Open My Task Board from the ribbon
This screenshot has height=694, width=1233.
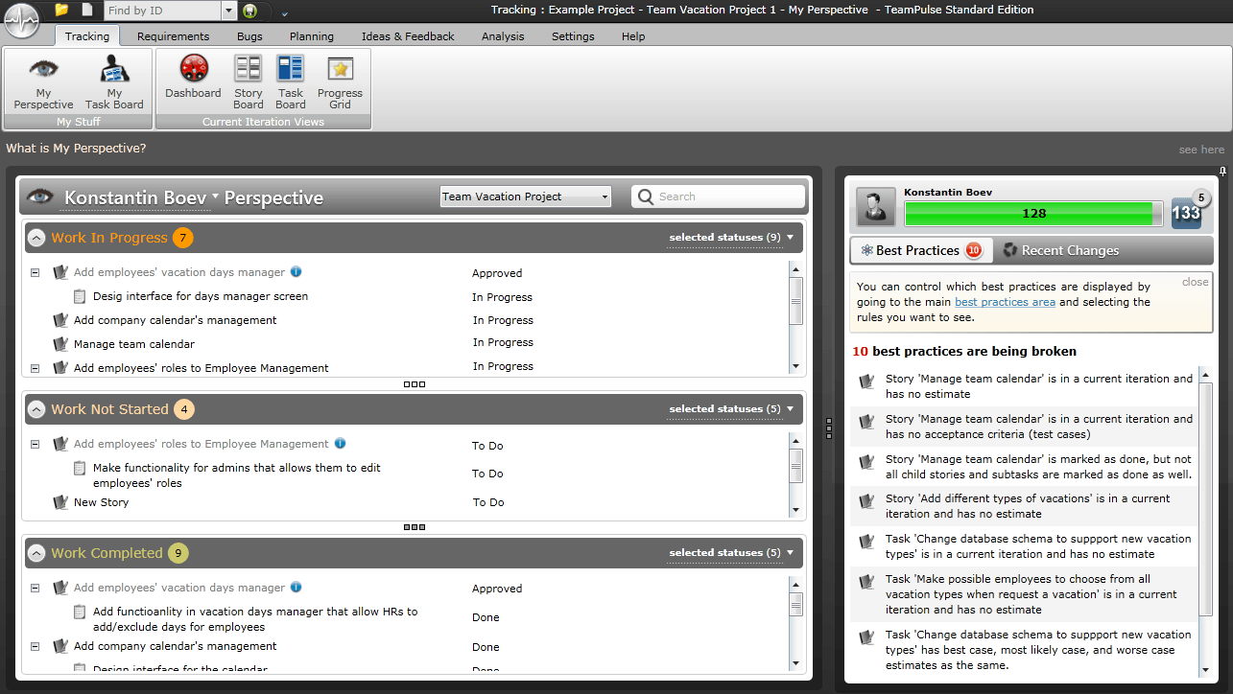point(114,82)
